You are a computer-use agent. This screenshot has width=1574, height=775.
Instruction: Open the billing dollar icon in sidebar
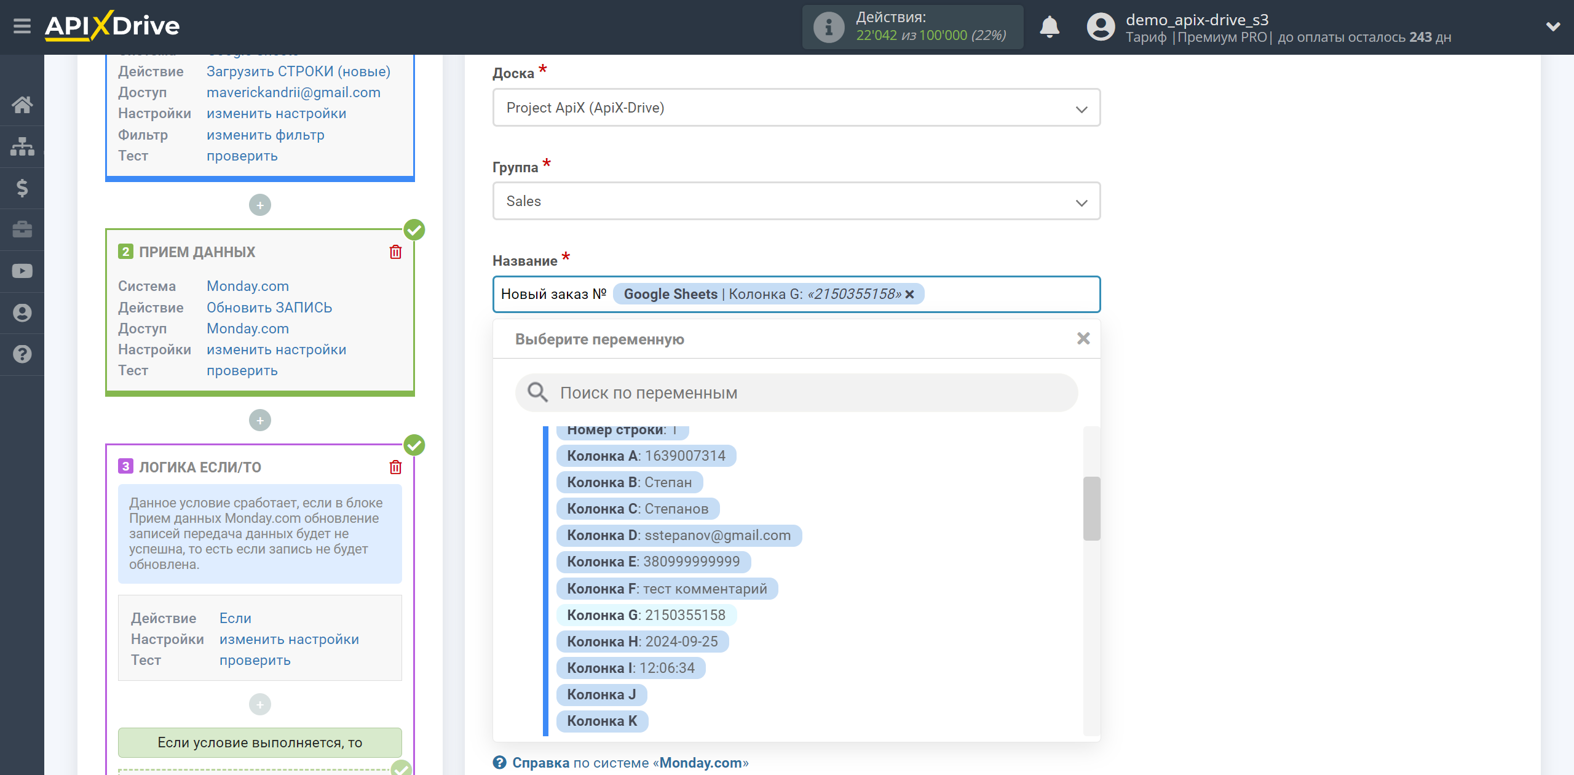pyautogui.click(x=22, y=188)
